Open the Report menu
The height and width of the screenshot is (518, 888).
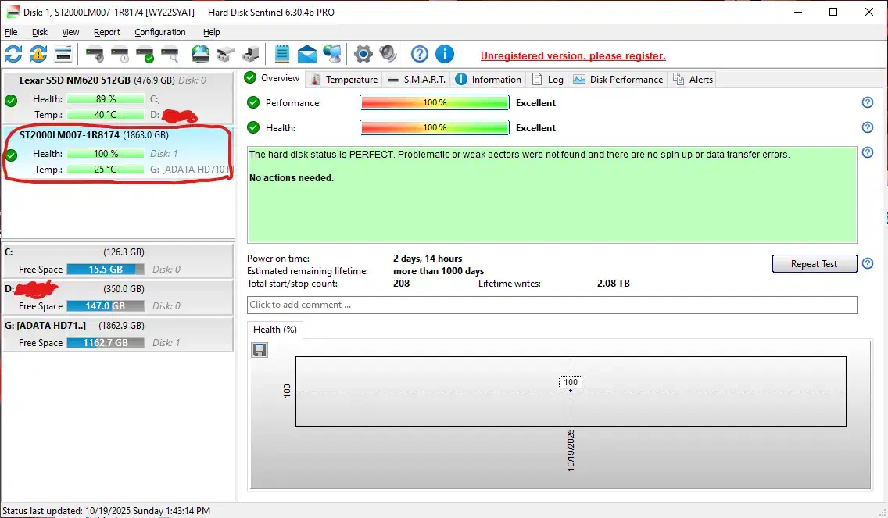[x=107, y=32]
